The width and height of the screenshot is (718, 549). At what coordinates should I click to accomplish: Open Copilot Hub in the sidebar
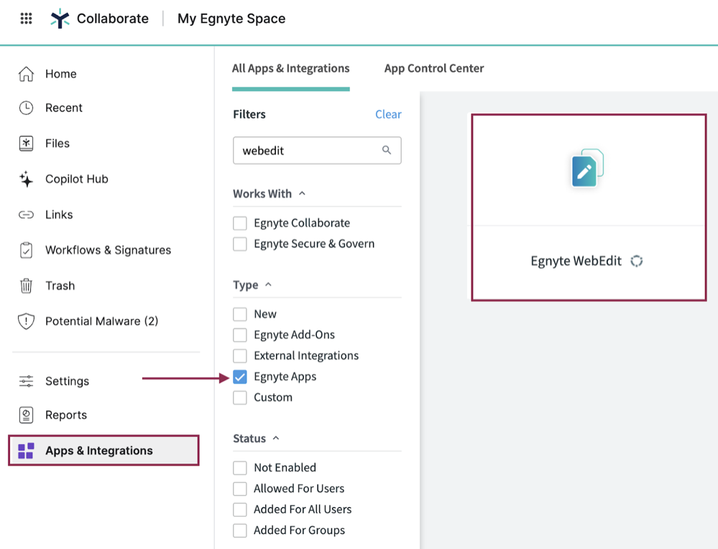[76, 179]
